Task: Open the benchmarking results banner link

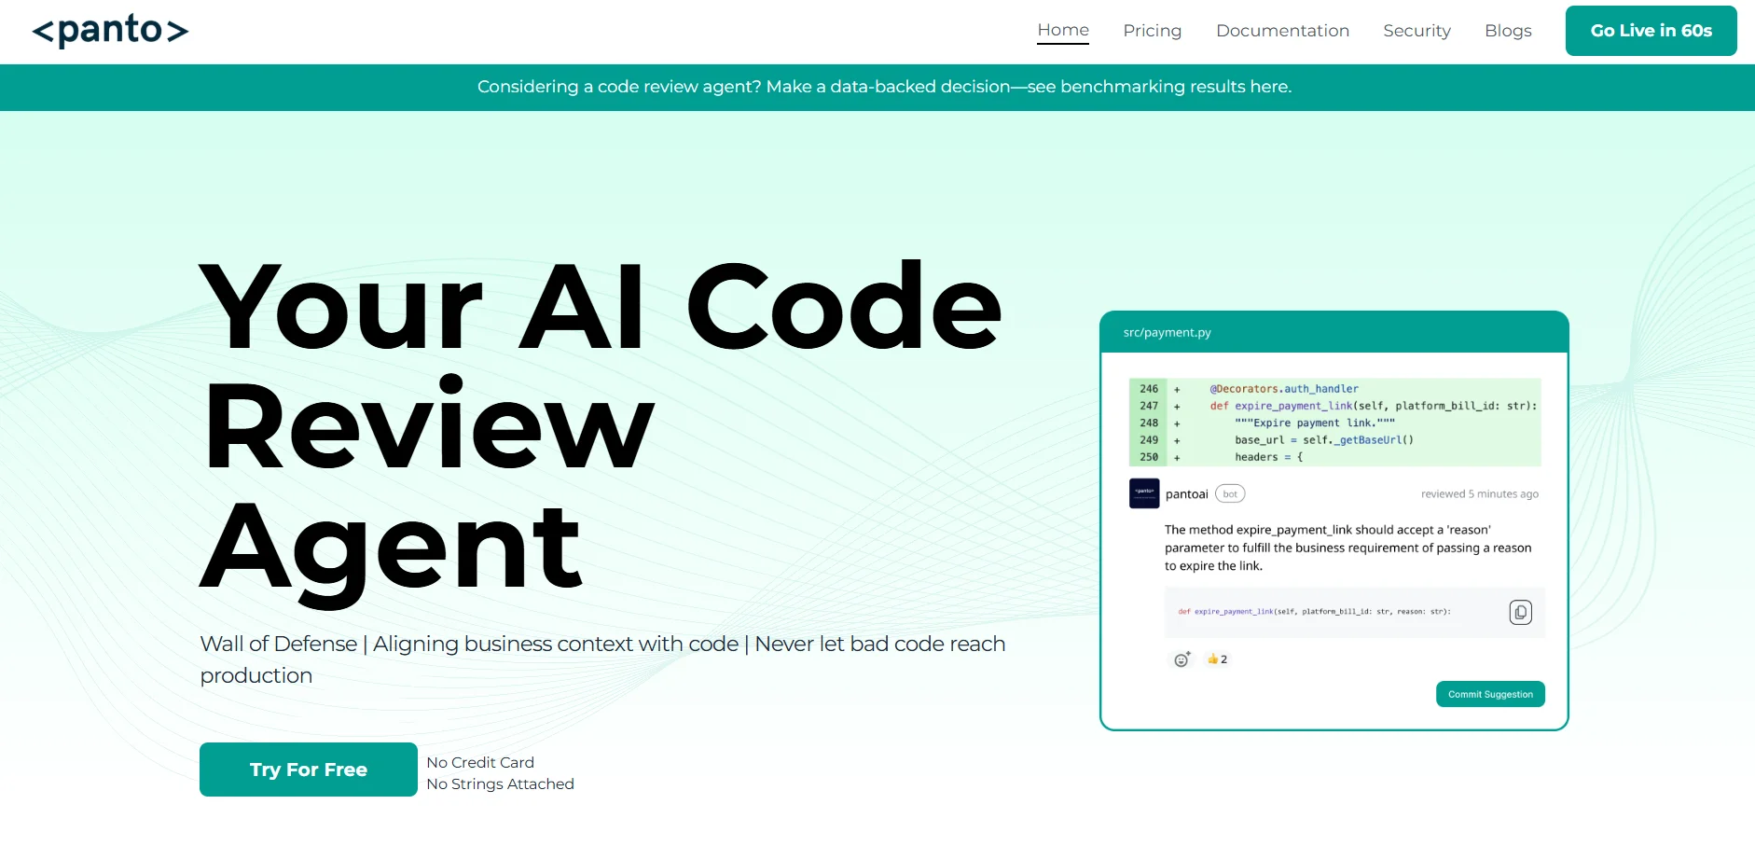Action: [884, 87]
